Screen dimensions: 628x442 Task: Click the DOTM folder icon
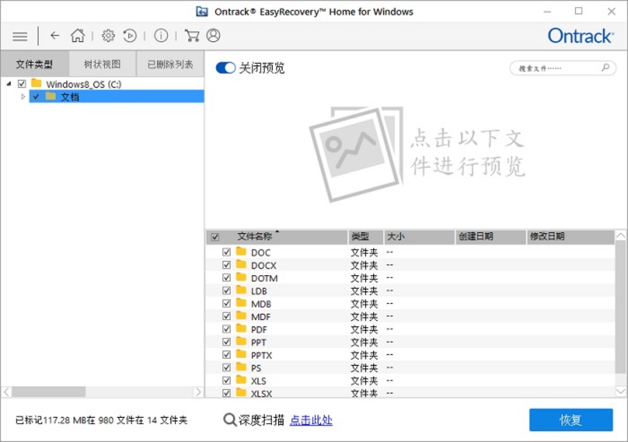point(242,277)
